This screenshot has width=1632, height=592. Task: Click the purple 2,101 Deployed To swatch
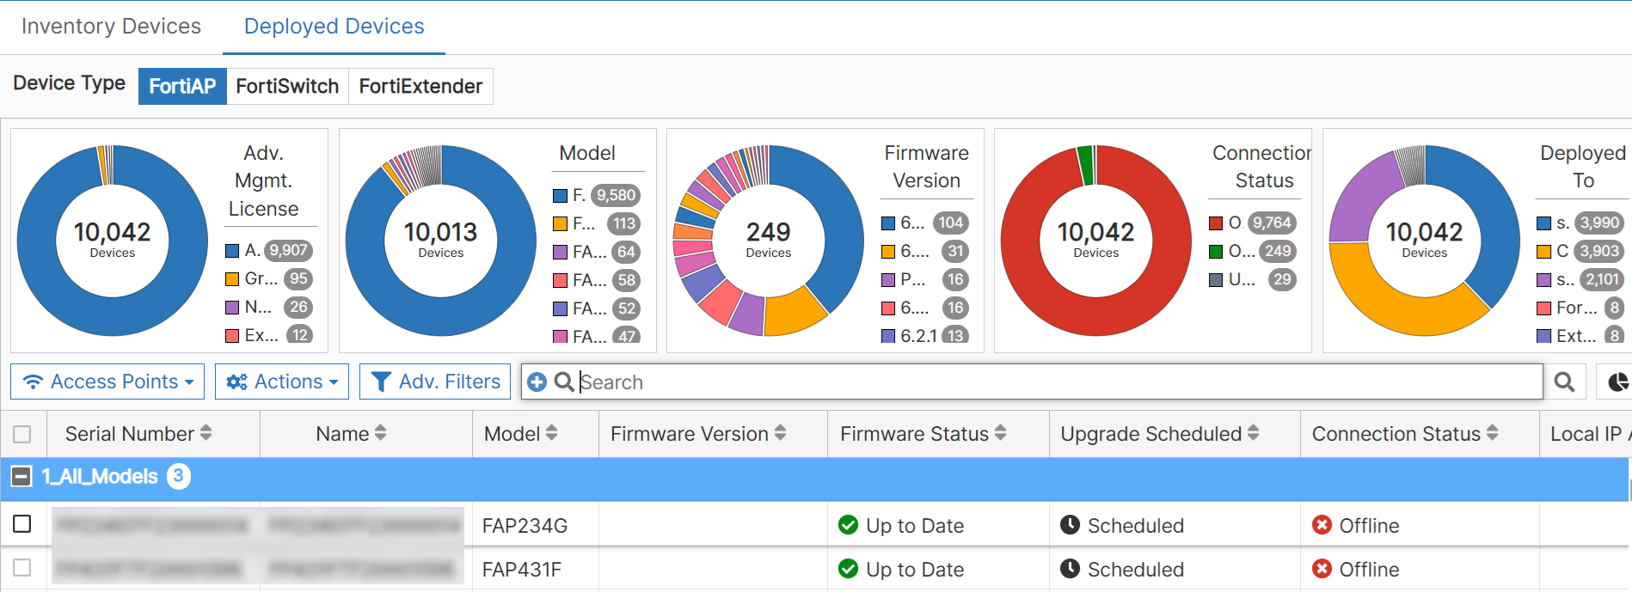(x=1544, y=280)
